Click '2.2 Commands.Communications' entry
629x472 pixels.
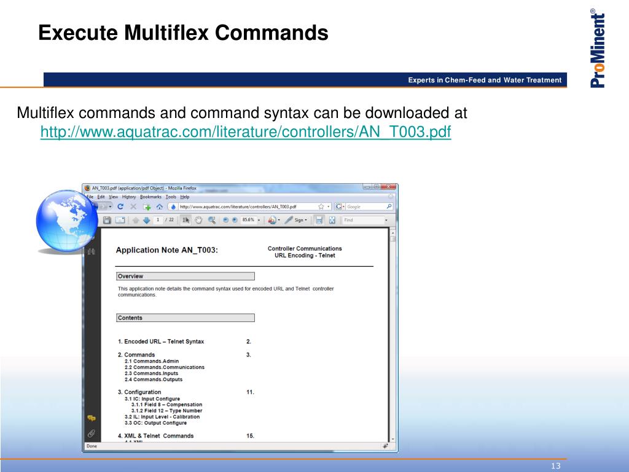click(x=165, y=368)
